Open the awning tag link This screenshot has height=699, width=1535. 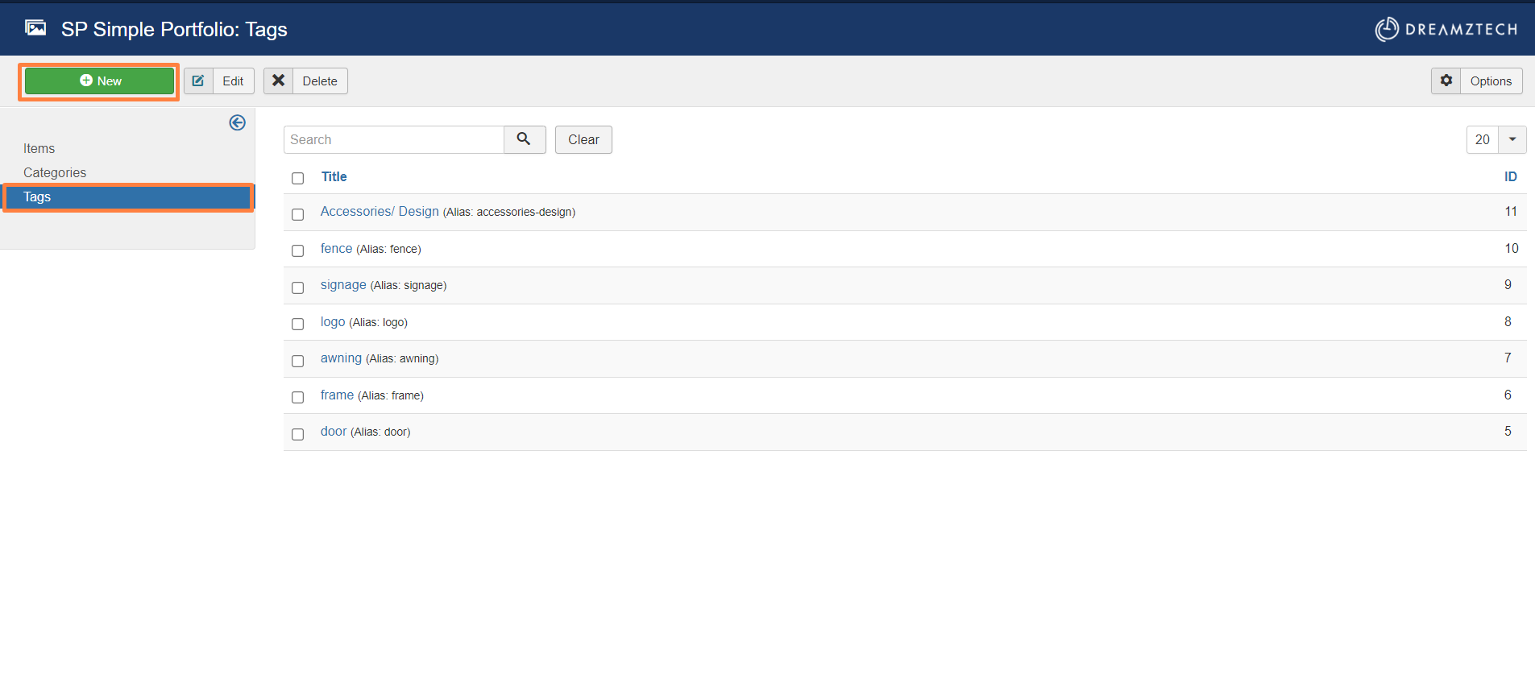click(x=341, y=358)
